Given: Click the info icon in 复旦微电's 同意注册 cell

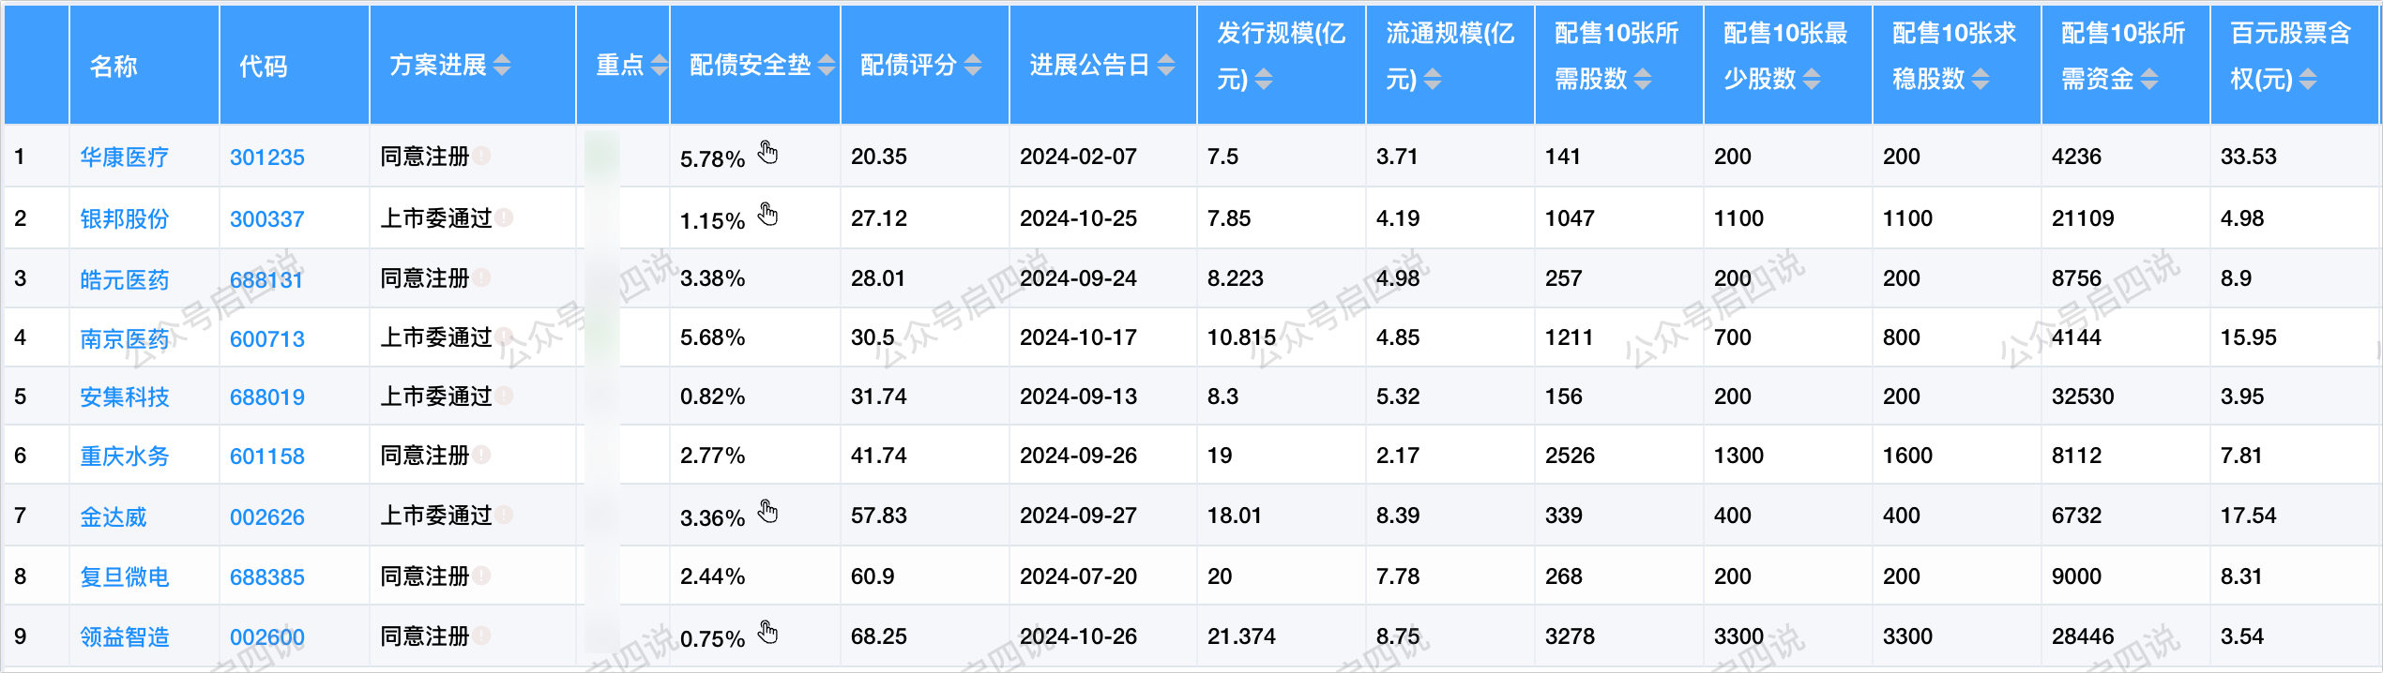Looking at the screenshot, I should click(482, 576).
